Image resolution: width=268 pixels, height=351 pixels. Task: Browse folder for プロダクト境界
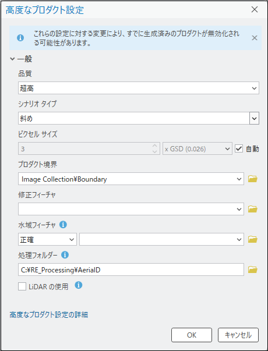tap(252, 179)
